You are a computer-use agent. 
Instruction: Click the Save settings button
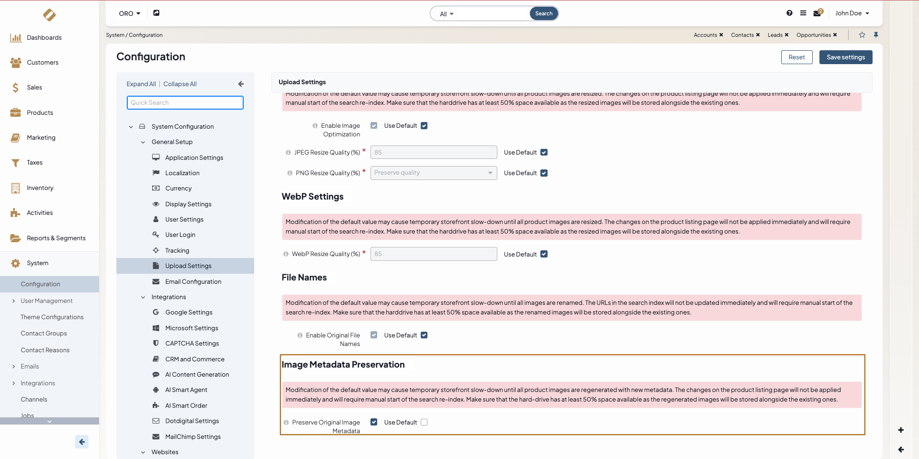pos(845,57)
